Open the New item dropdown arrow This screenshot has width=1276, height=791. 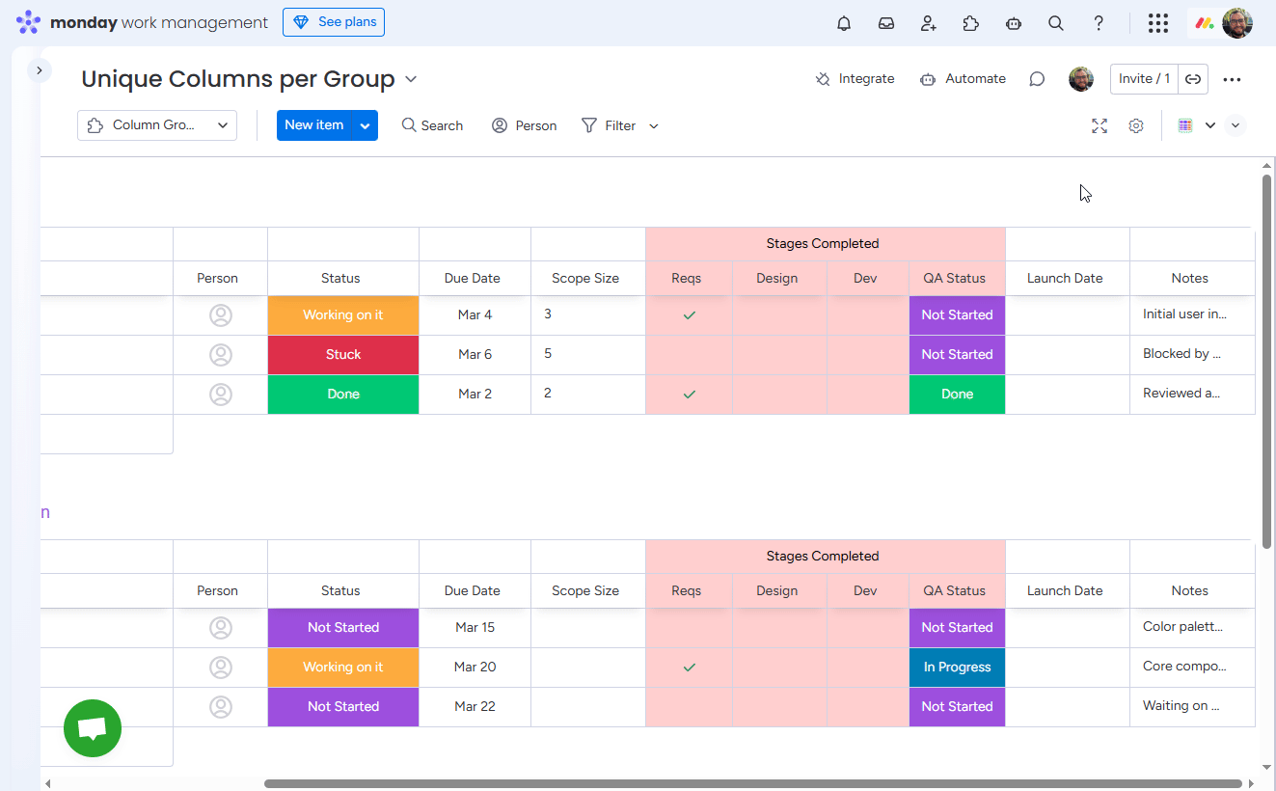365,125
